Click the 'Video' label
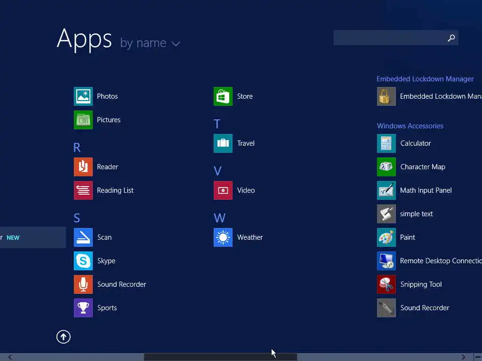 pyautogui.click(x=246, y=190)
